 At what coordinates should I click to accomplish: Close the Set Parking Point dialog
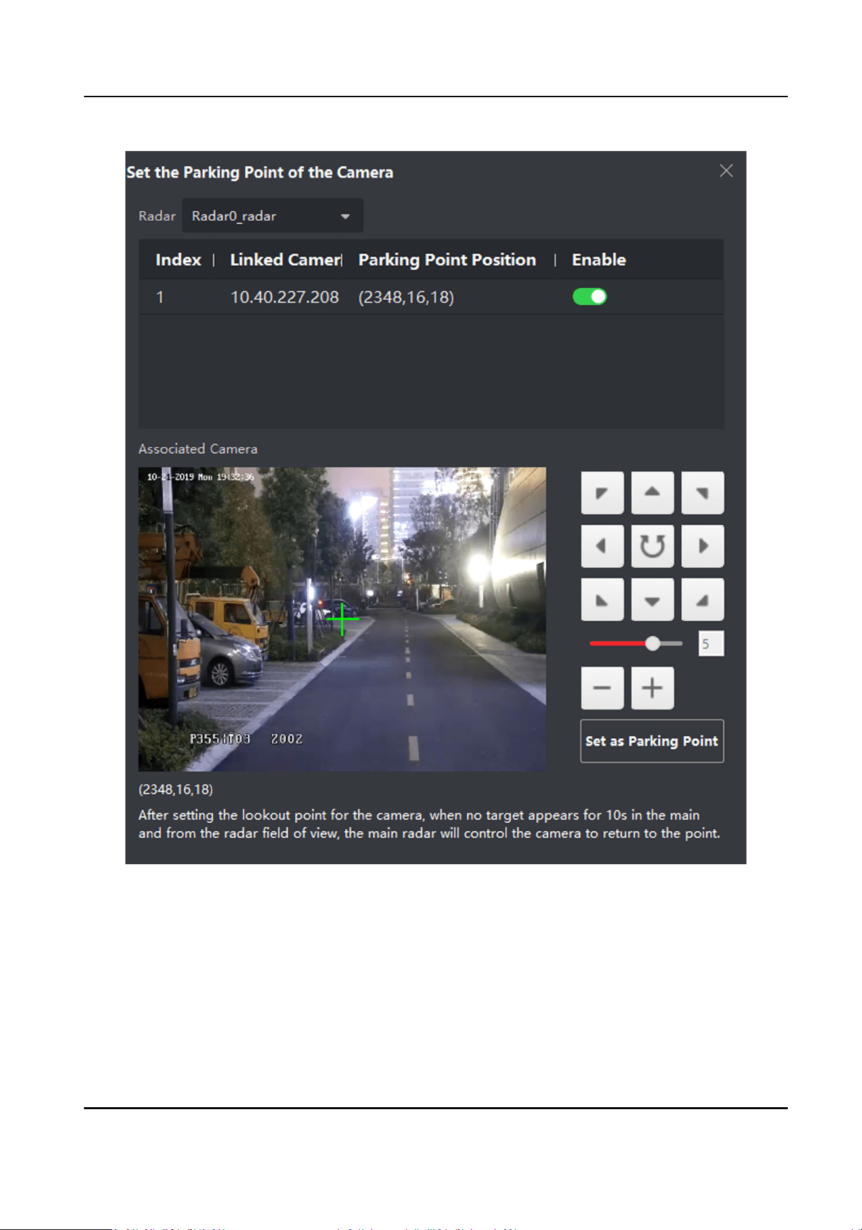pyautogui.click(x=726, y=171)
